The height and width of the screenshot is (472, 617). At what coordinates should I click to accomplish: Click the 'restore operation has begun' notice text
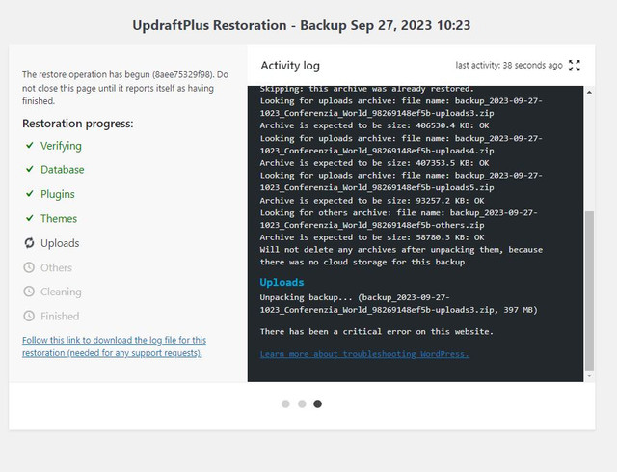(x=125, y=88)
